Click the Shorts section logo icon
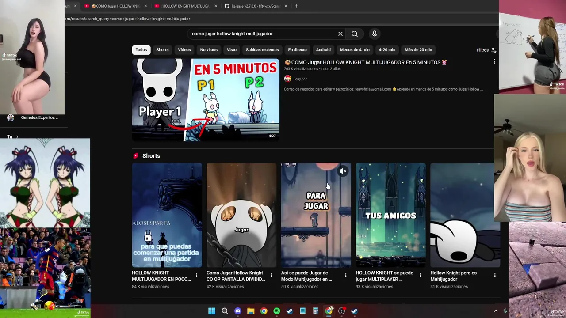566x318 pixels. pyautogui.click(x=136, y=156)
